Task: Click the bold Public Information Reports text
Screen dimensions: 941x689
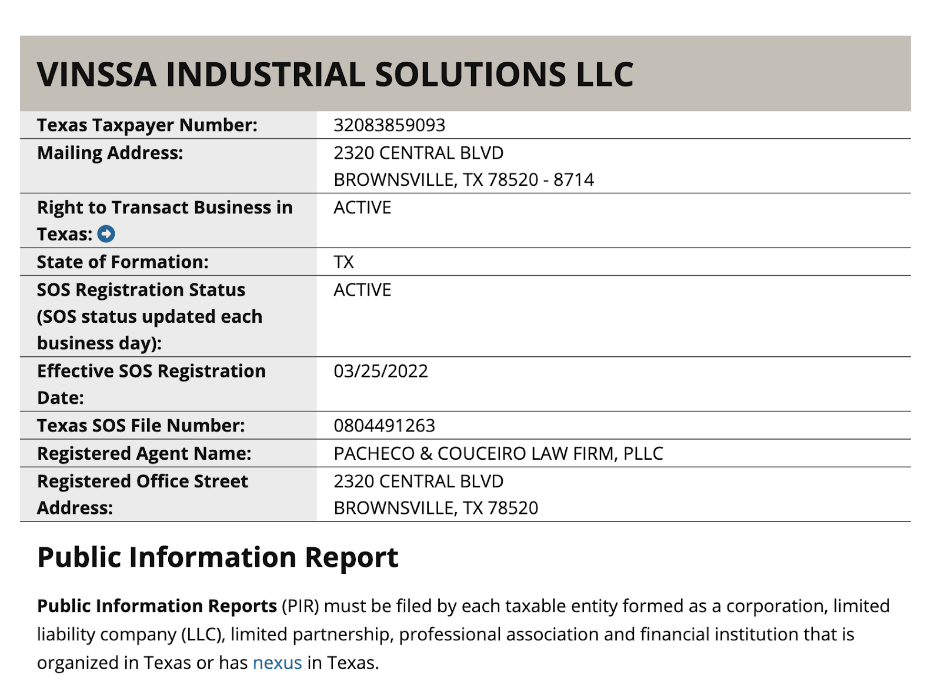Action: click(157, 606)
